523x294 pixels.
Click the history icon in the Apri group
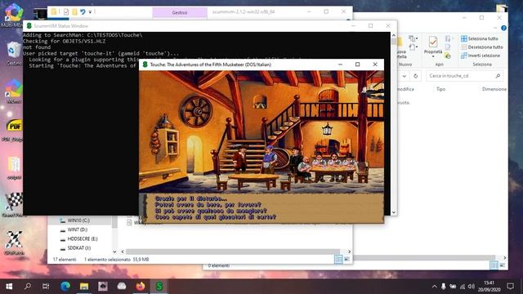click(x=448, y=56)
